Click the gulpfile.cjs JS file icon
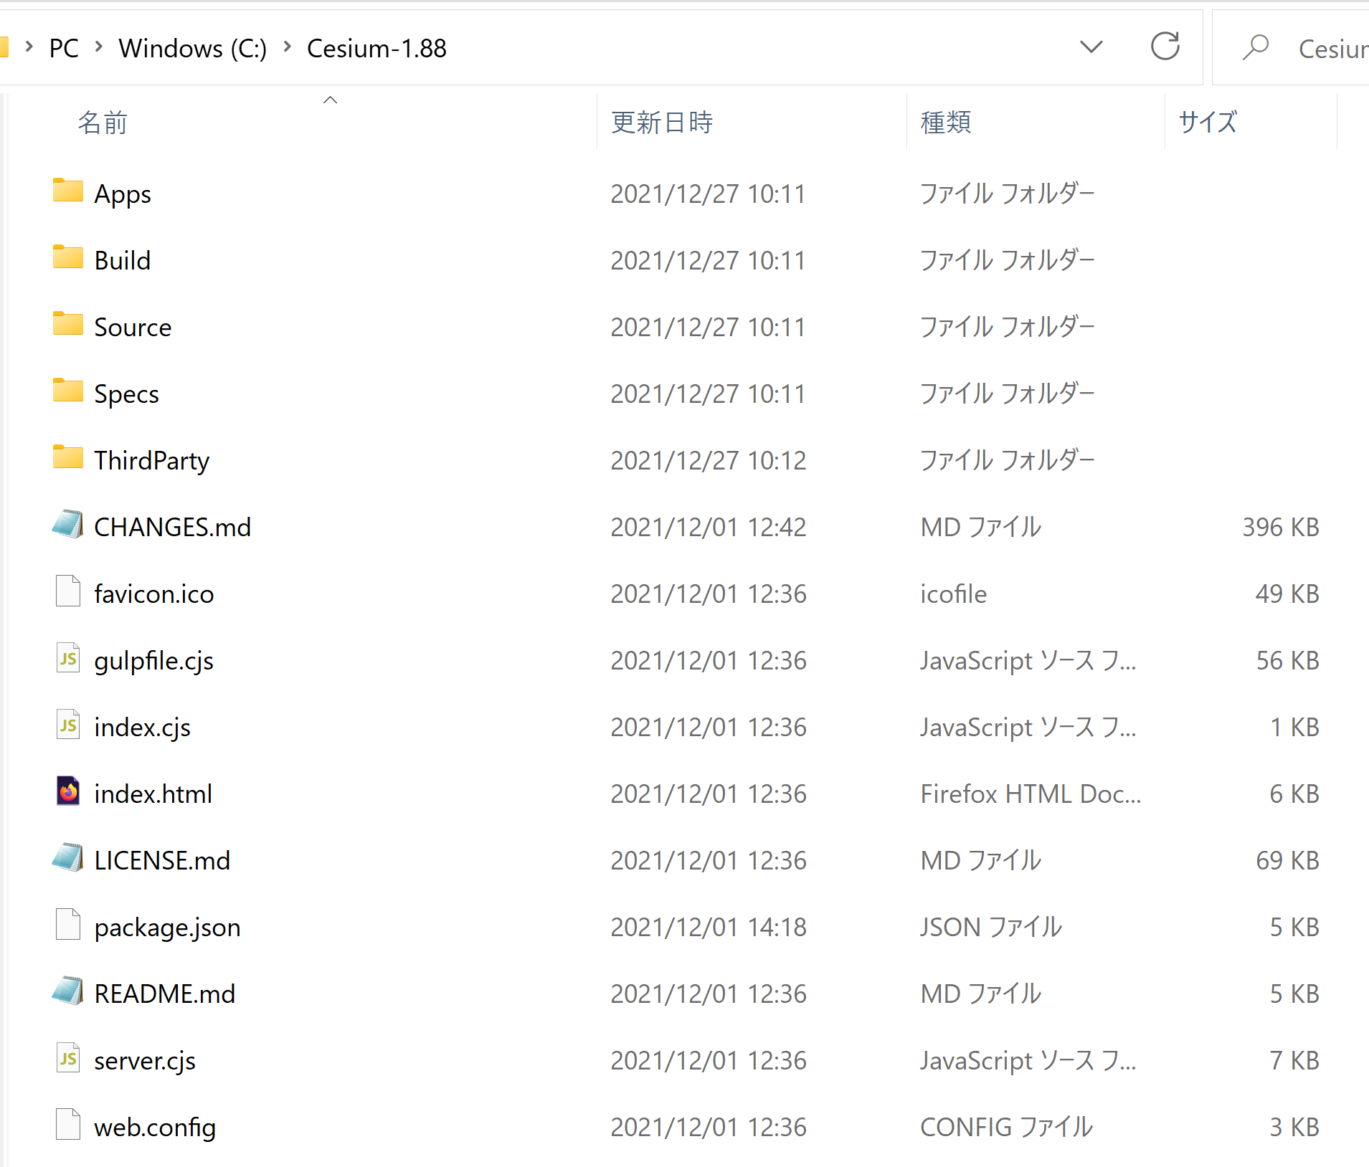 [67, 658]
